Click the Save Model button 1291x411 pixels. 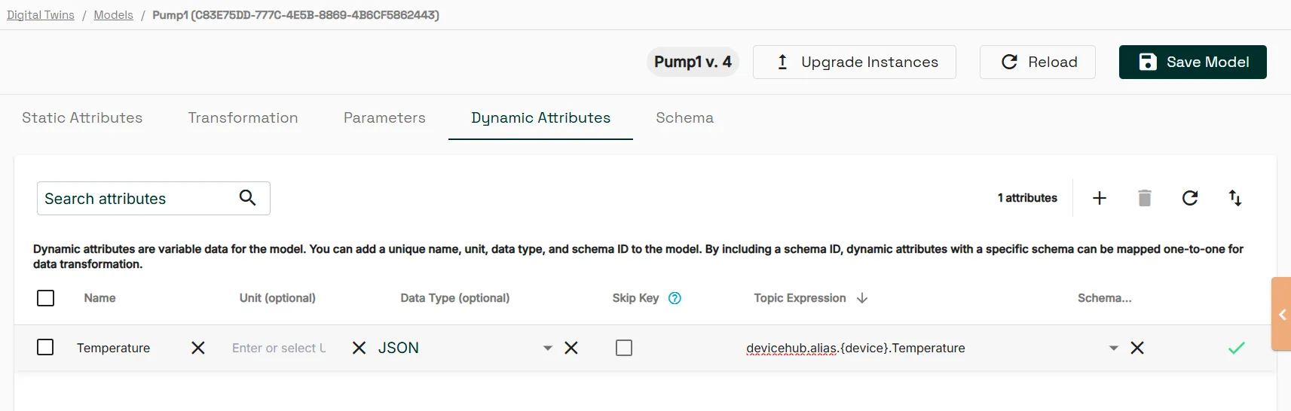[1193, 62]
